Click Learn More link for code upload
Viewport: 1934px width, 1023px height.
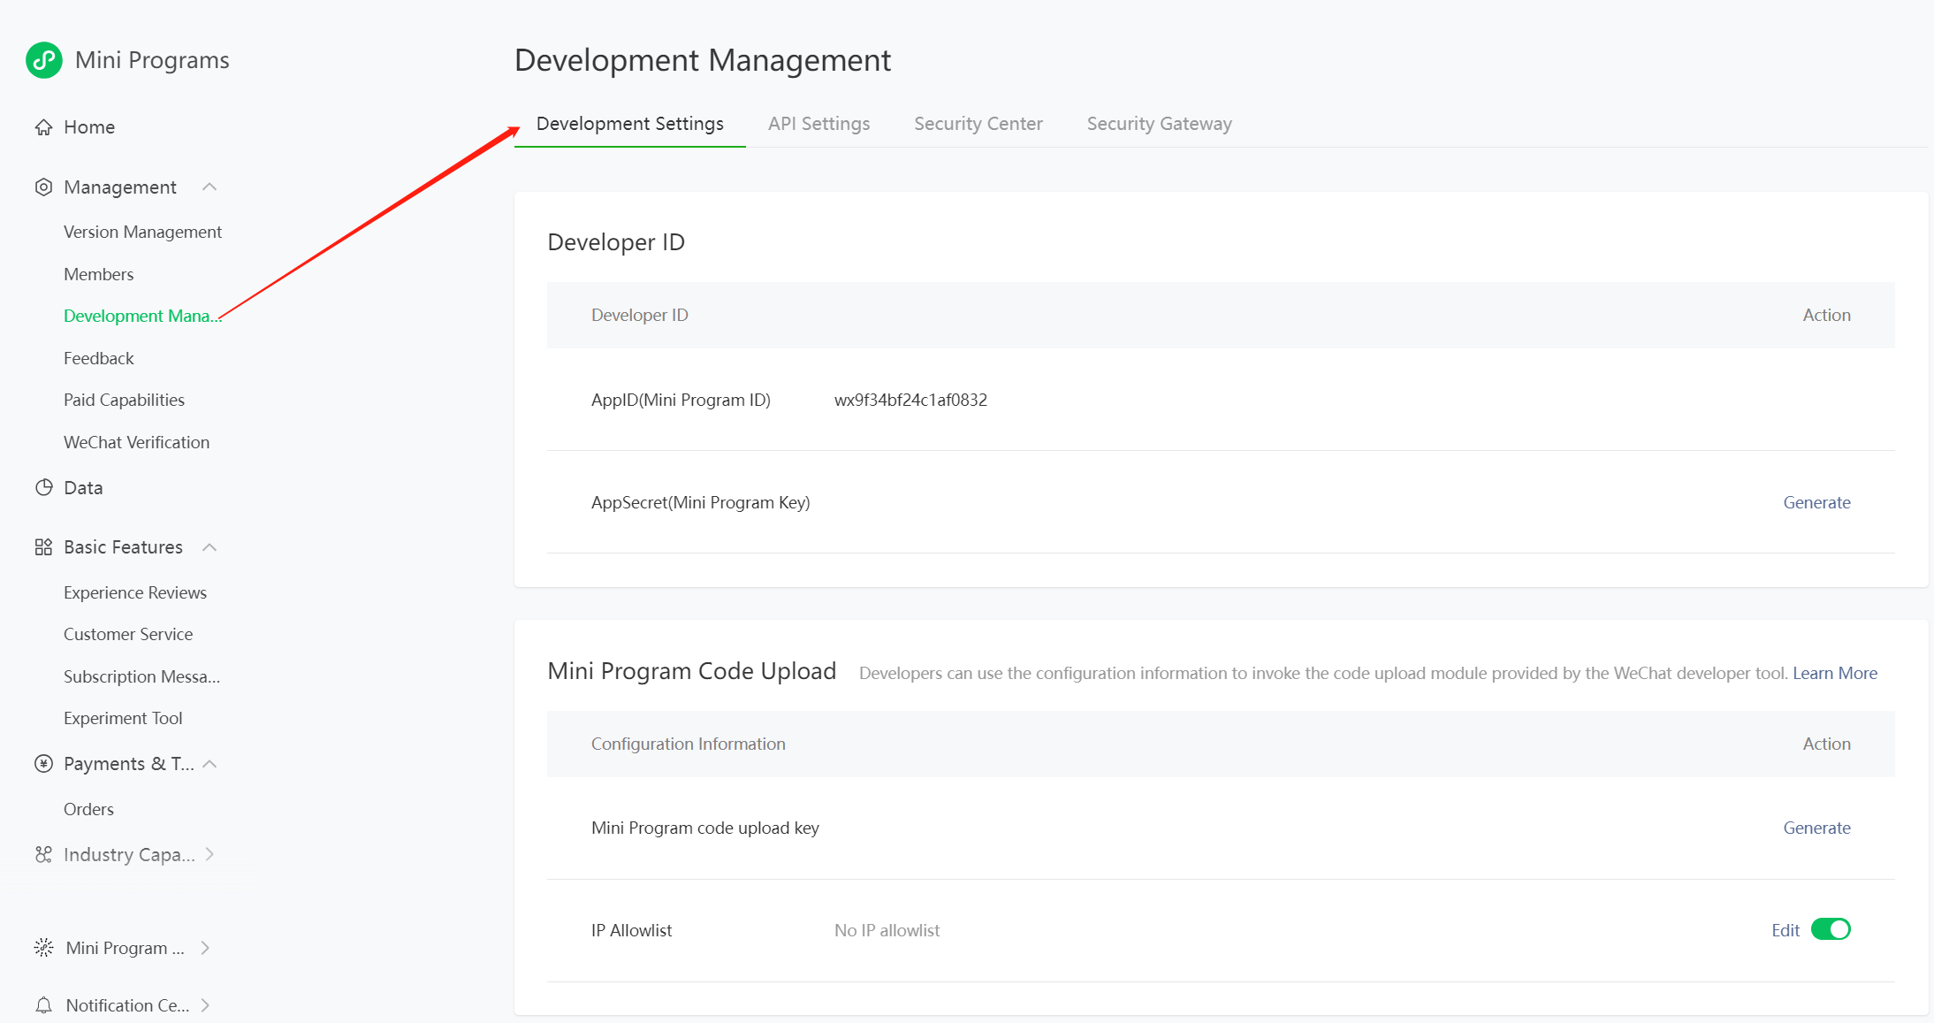tap(1834, 673)
